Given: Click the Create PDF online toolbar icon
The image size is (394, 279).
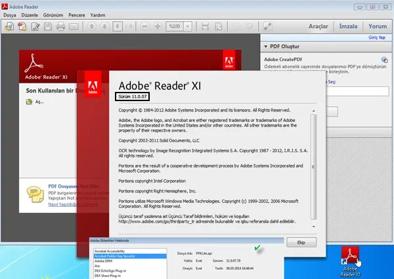Looking at the screenshot, I should tap(22, 26).
